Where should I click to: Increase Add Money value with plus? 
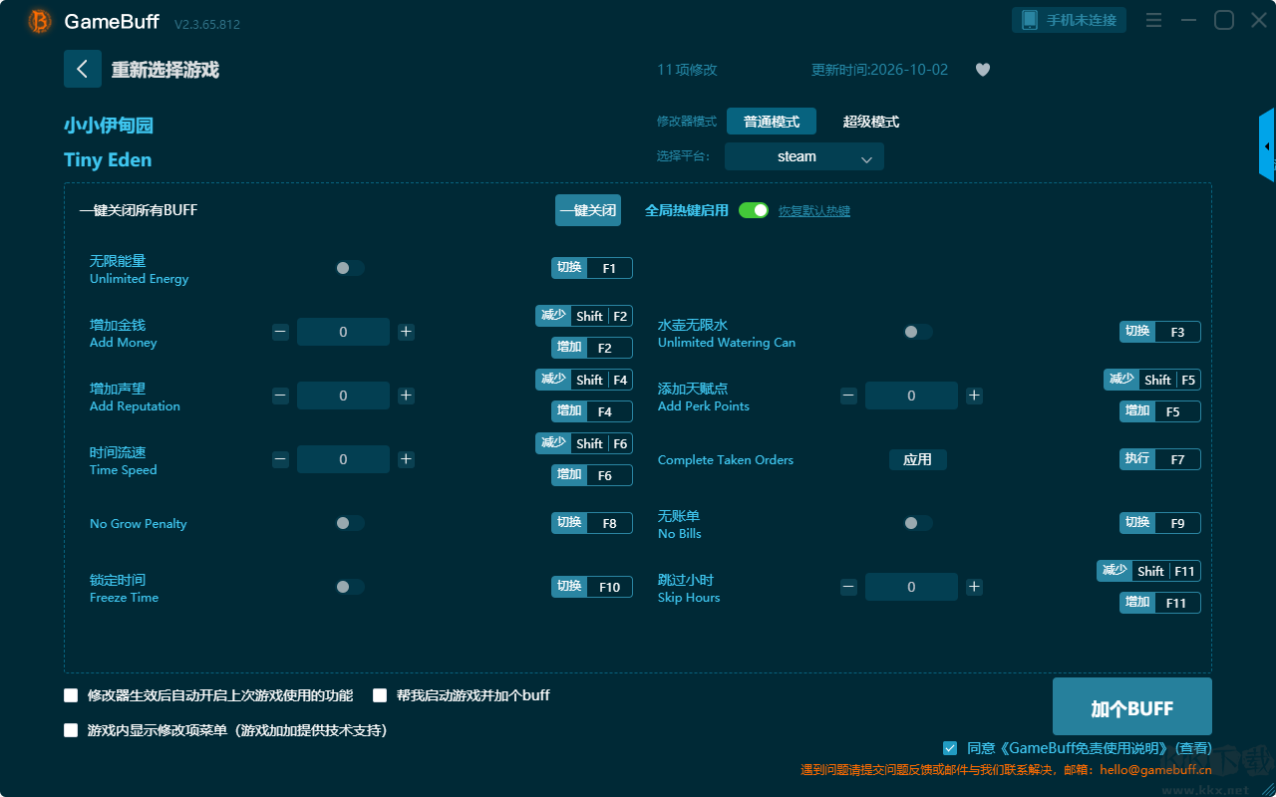click(406, 332)
